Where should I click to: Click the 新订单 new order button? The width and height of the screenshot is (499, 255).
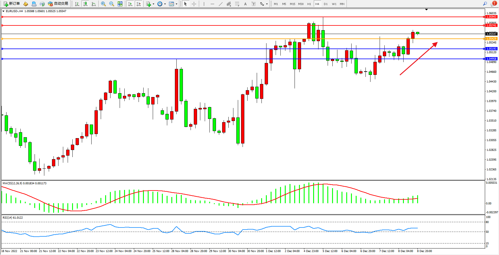click(x=12, y=4)
